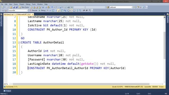
Task: Click the Execute button
Action: pos(34,11)
